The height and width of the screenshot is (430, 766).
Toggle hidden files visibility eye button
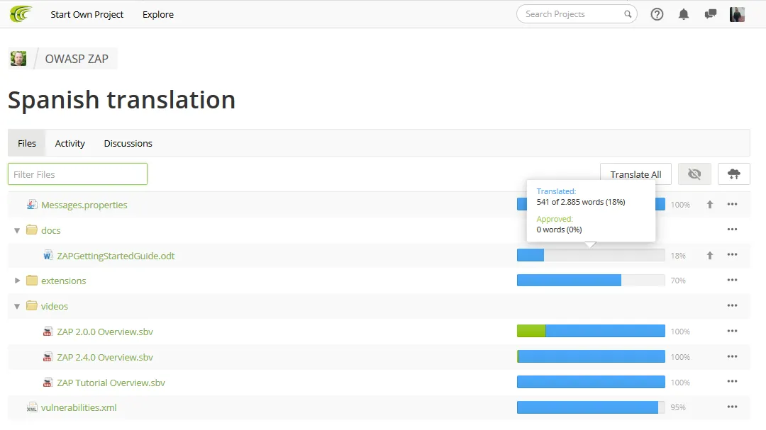tap(694, 174)
